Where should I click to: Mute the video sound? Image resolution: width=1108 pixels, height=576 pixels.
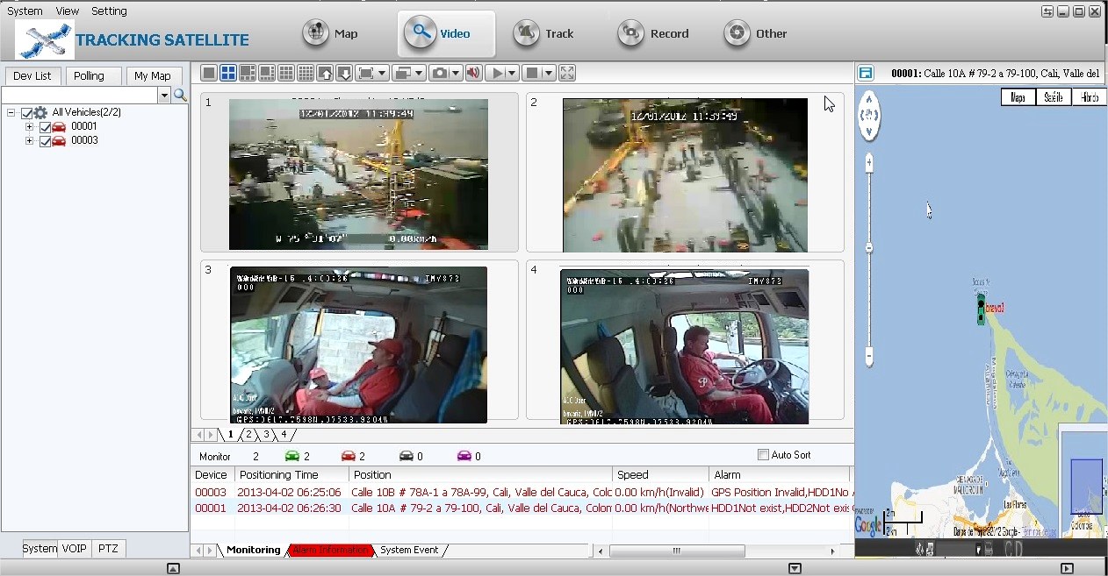[x=473, y=73]
